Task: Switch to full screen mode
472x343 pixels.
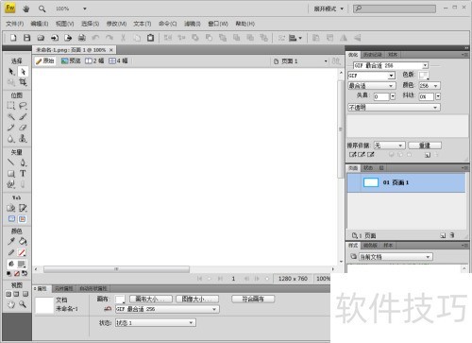Action: (25, 294)
